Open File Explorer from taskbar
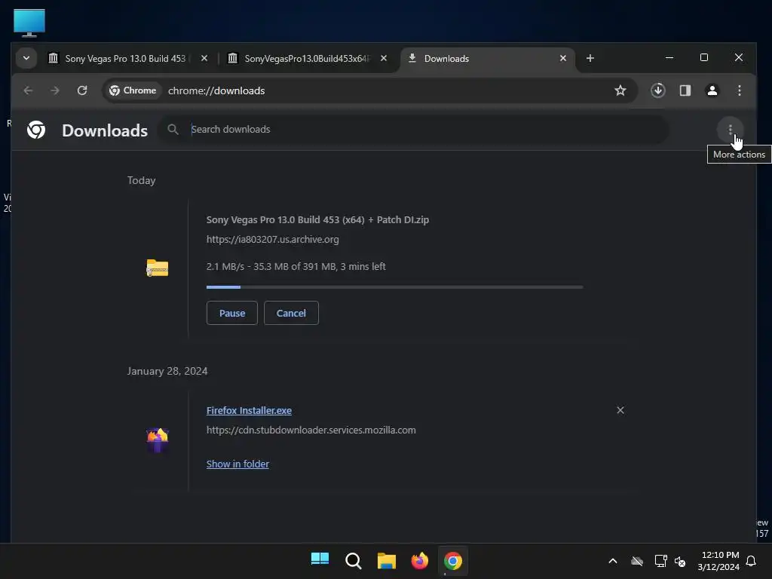Viewport: 772px width, 579px height. 387,561
